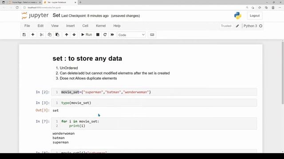Move selected cell up arrow

[67, 34]
